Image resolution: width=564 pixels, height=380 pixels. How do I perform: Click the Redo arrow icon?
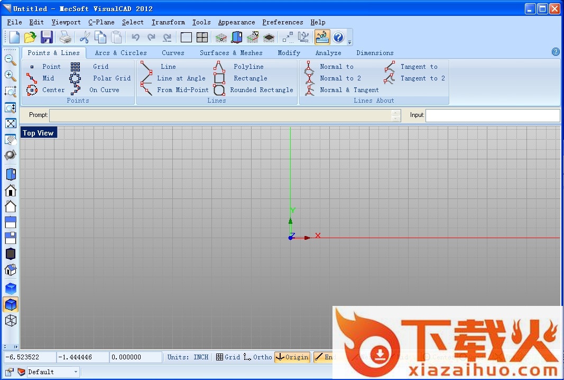(x=151, y=37)
